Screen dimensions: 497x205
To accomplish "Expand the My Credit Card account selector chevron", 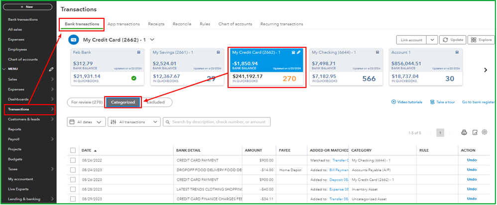I will tap(152, 40).
